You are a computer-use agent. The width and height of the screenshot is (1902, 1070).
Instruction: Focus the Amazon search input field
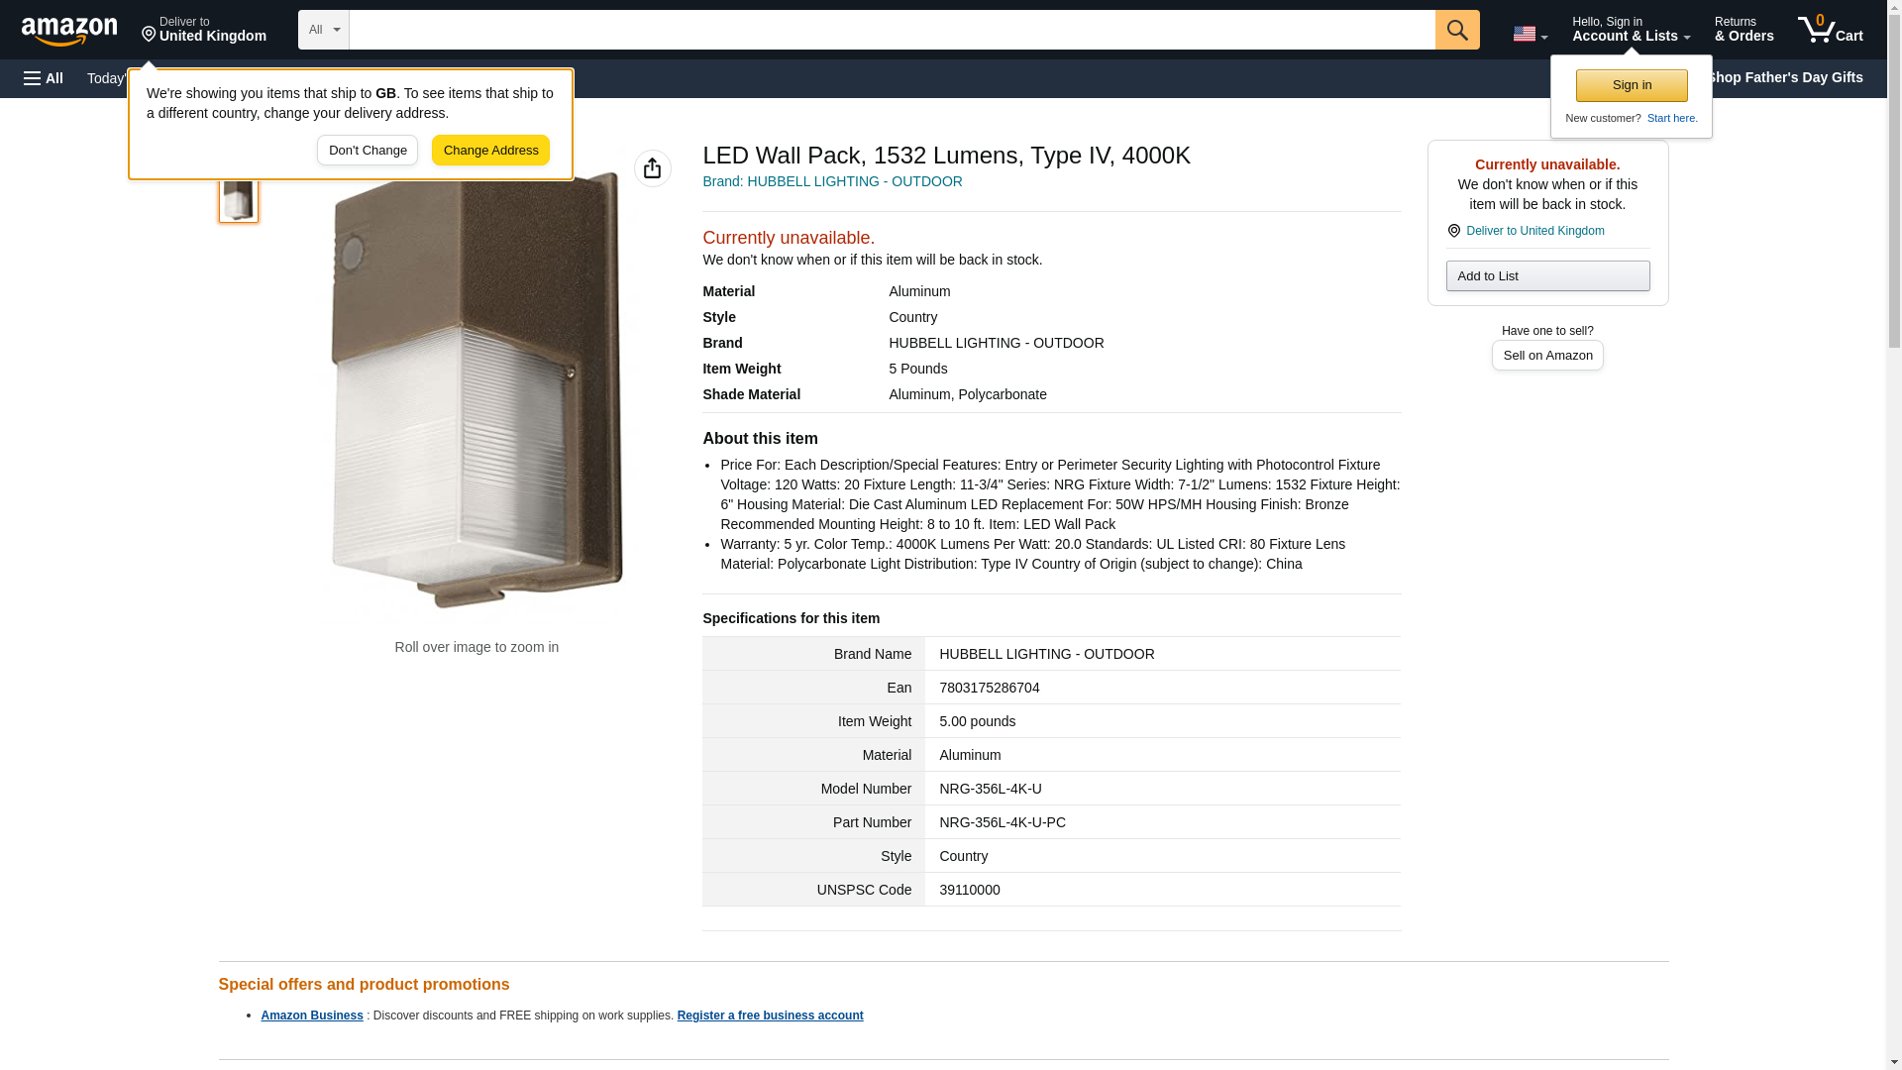click(892, 30)
